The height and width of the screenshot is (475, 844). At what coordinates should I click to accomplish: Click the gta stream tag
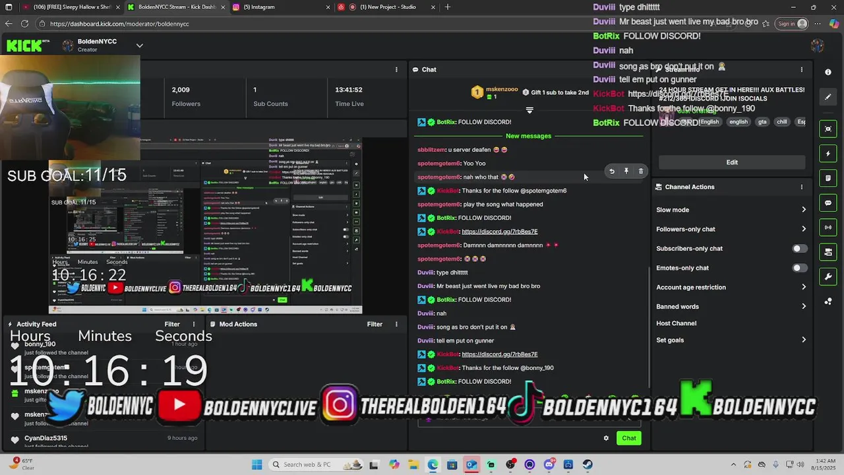point(762,122)
